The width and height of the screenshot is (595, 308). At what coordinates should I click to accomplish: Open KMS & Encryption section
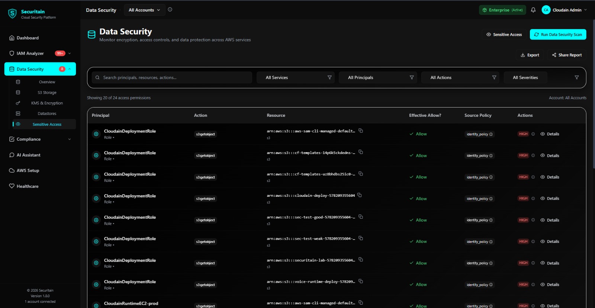[47, 103]
